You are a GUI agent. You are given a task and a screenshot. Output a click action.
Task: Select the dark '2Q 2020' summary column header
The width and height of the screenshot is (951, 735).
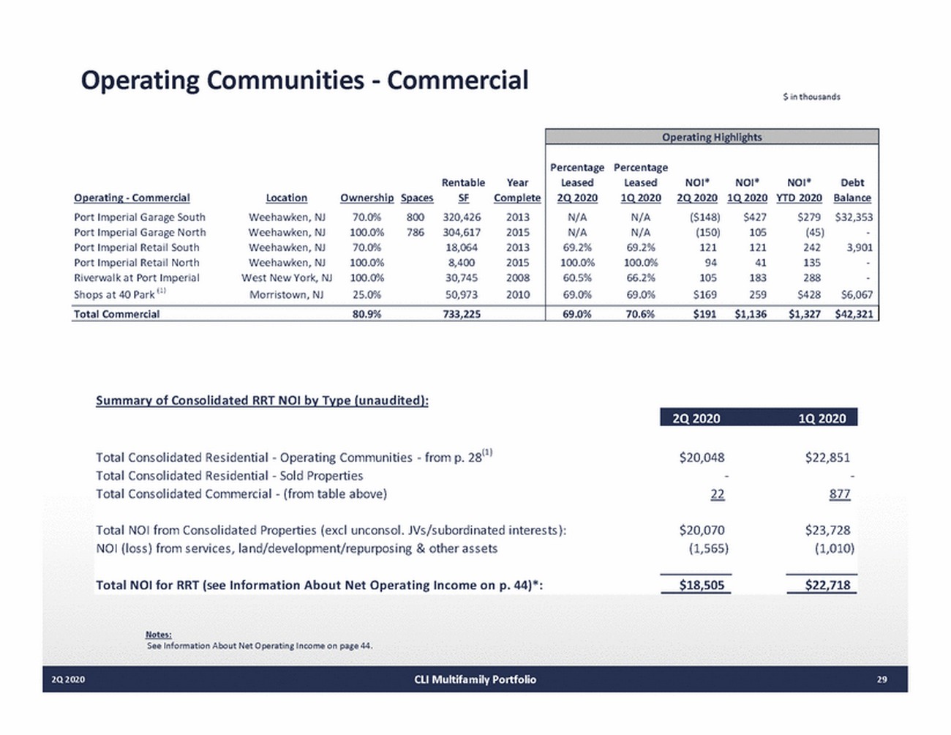pos(696,418)
